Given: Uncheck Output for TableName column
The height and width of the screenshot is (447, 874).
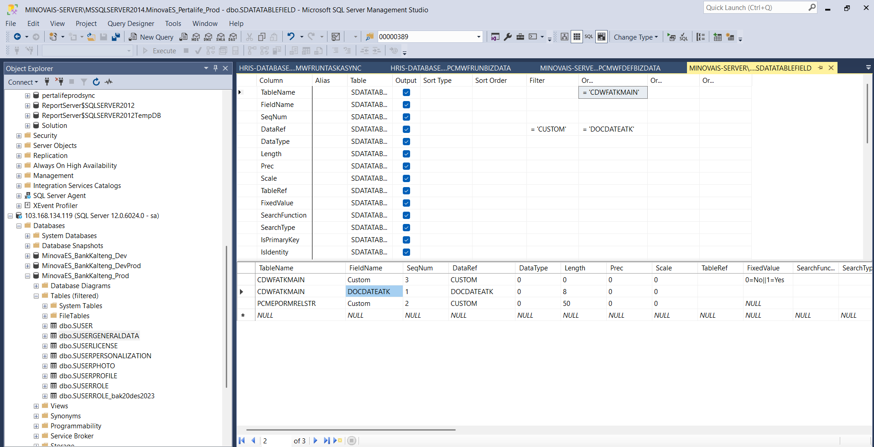Looking at the screenshot, I should (x=406, y=92).
